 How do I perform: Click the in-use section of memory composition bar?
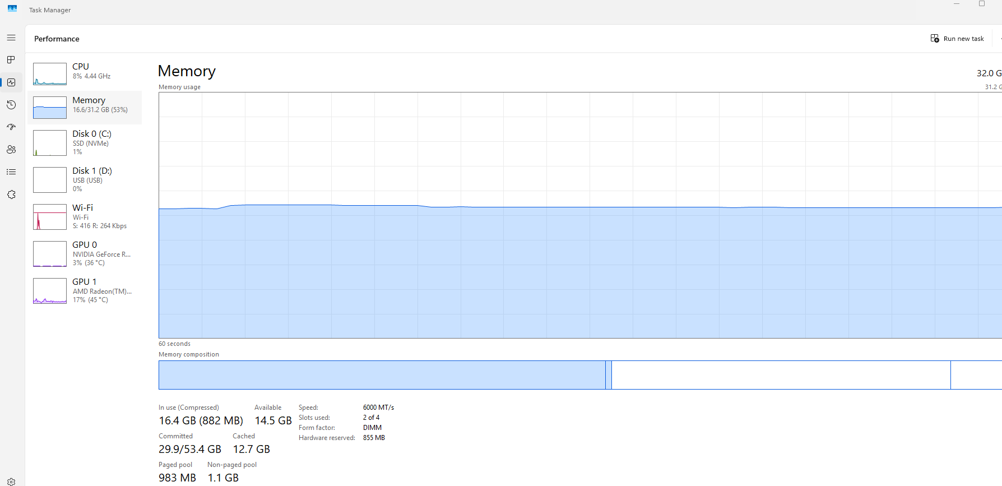(x=382, y=375)
